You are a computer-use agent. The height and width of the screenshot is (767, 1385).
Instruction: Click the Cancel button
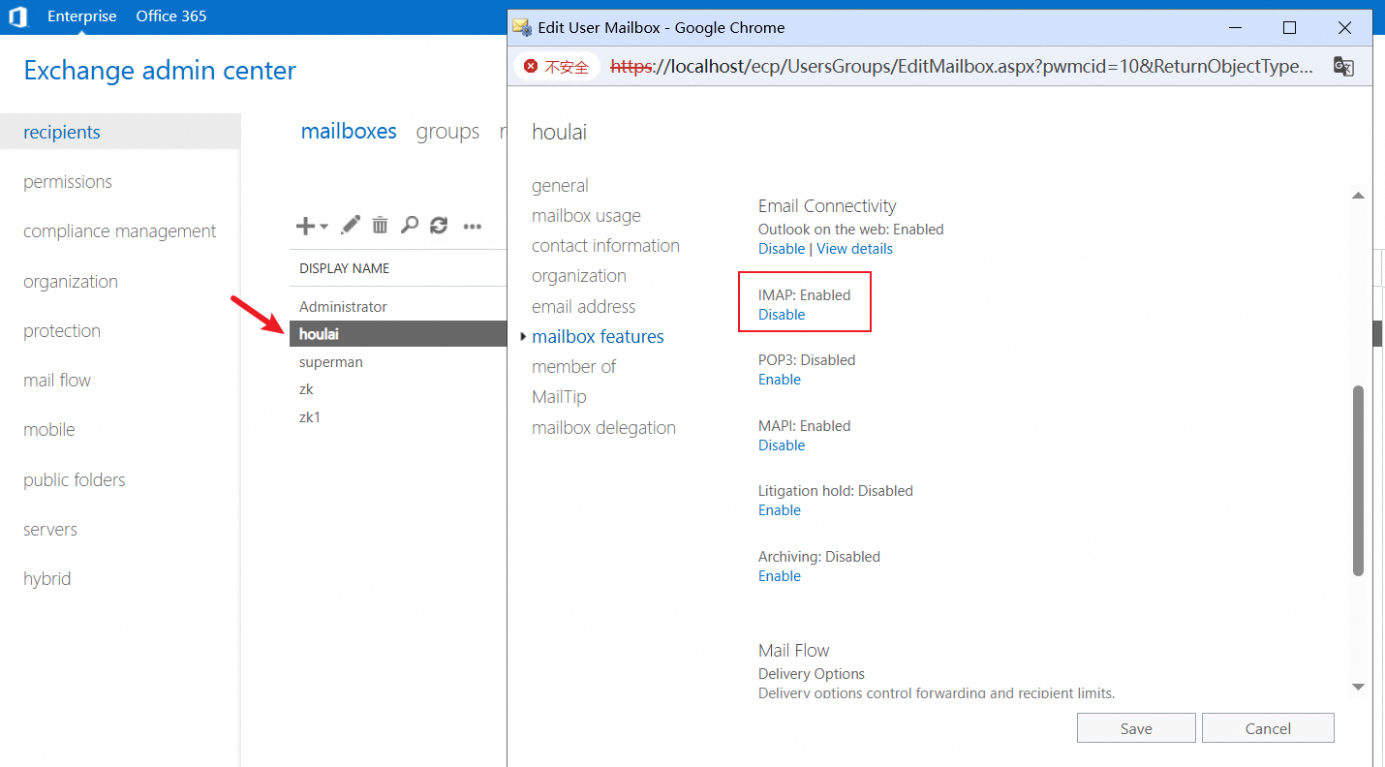pyautogui.click(x=1268, y=728)
